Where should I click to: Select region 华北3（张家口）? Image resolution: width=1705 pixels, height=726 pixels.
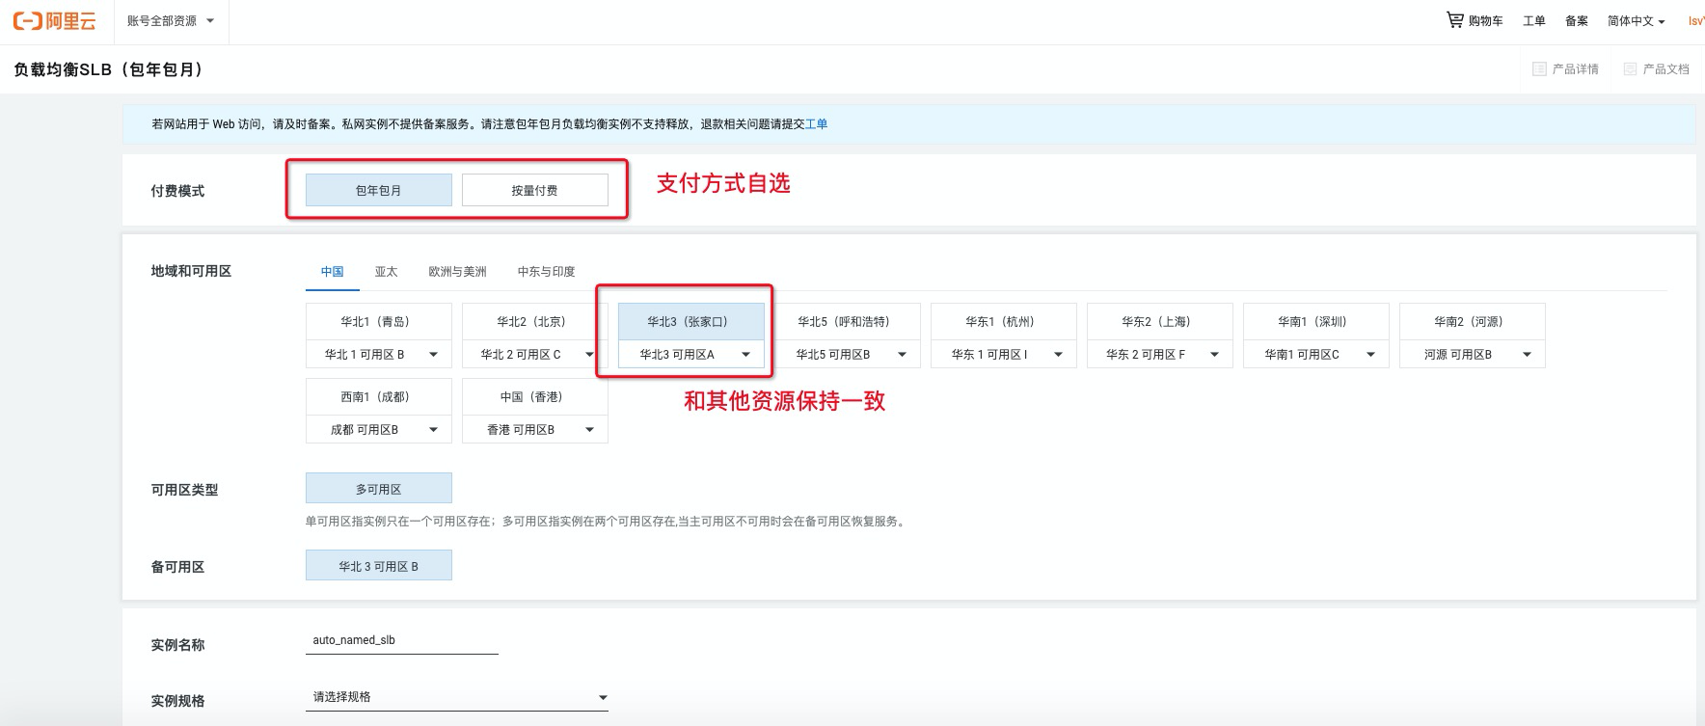point(691,322)
